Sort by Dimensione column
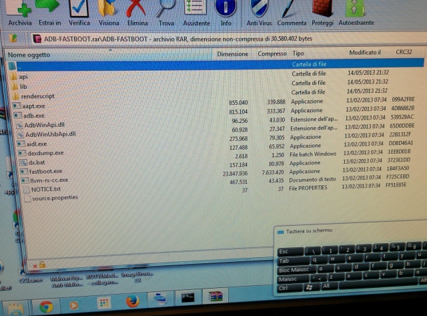The height and width of the screenshot is (316, 427). (232, 54)
